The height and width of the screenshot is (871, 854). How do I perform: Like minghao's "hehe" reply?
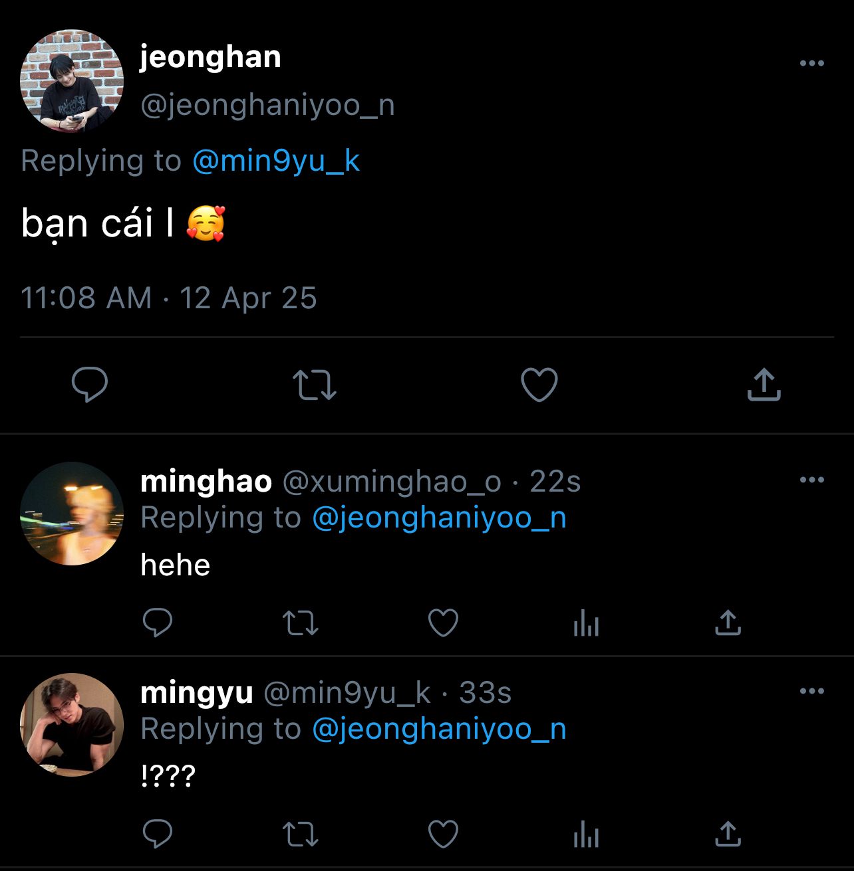[443, 623]
